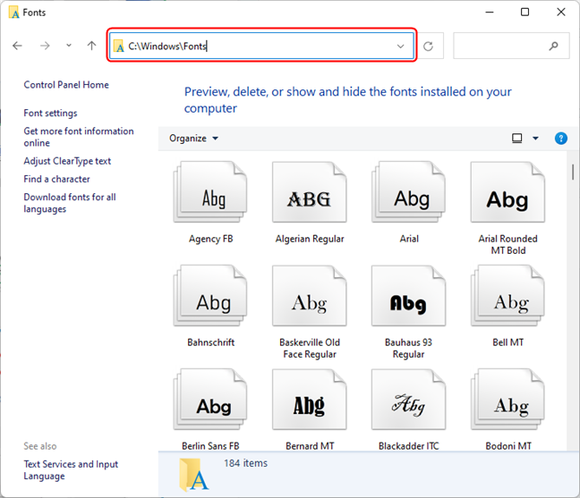Click the Forward navigation arrow

[x=45, y=46]
